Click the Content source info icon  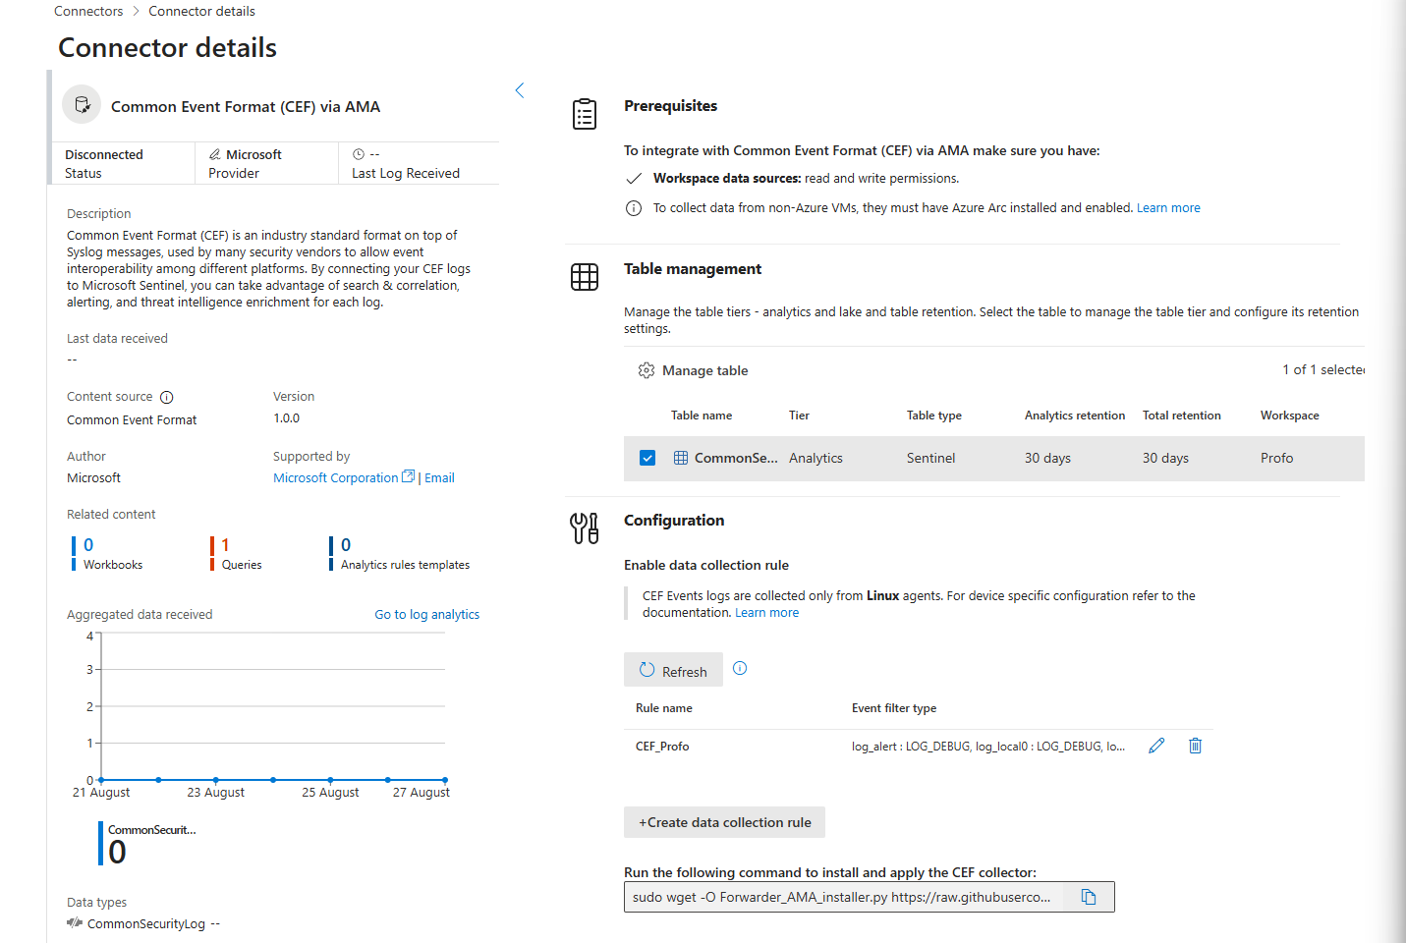[167, 397]
